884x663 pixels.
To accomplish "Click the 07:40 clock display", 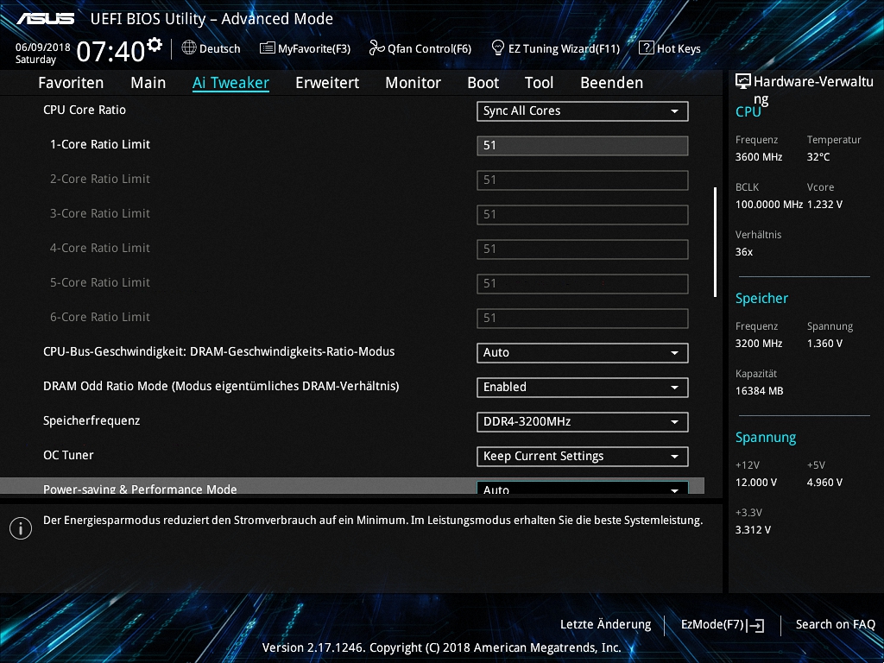I will (111, 52).
